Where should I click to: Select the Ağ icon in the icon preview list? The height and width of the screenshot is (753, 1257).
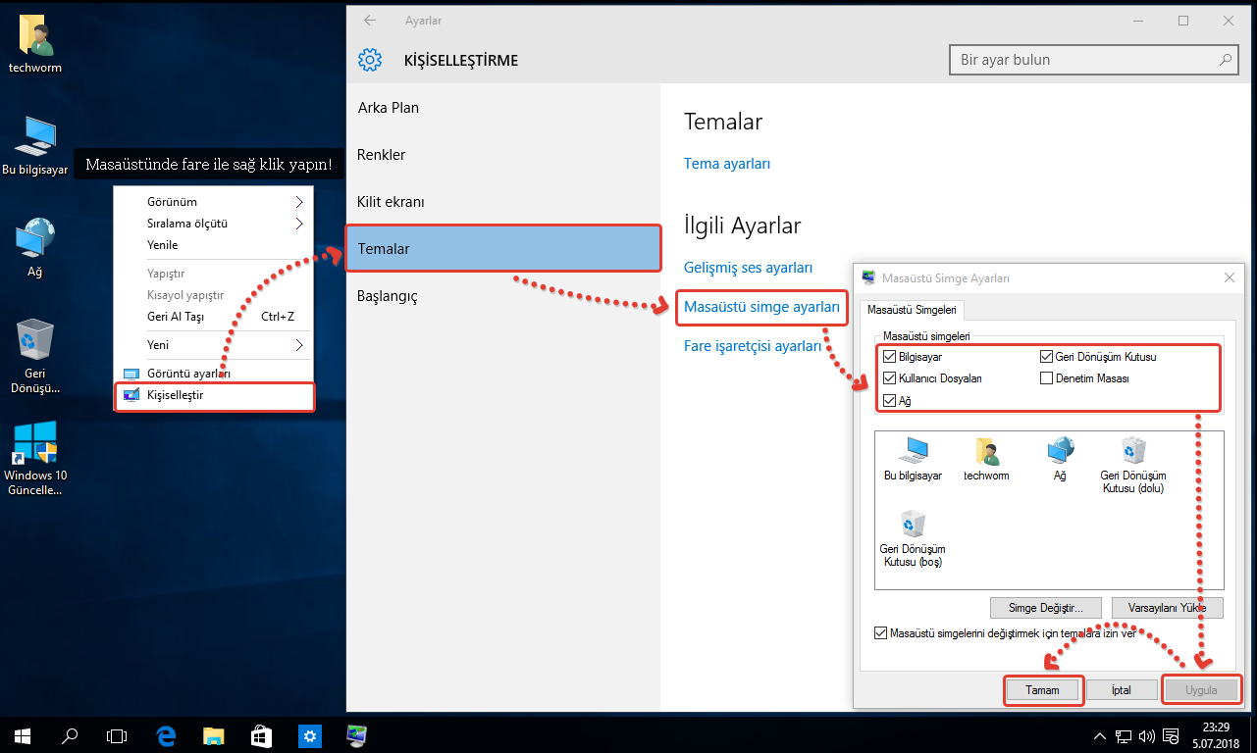coord(1059,457)
